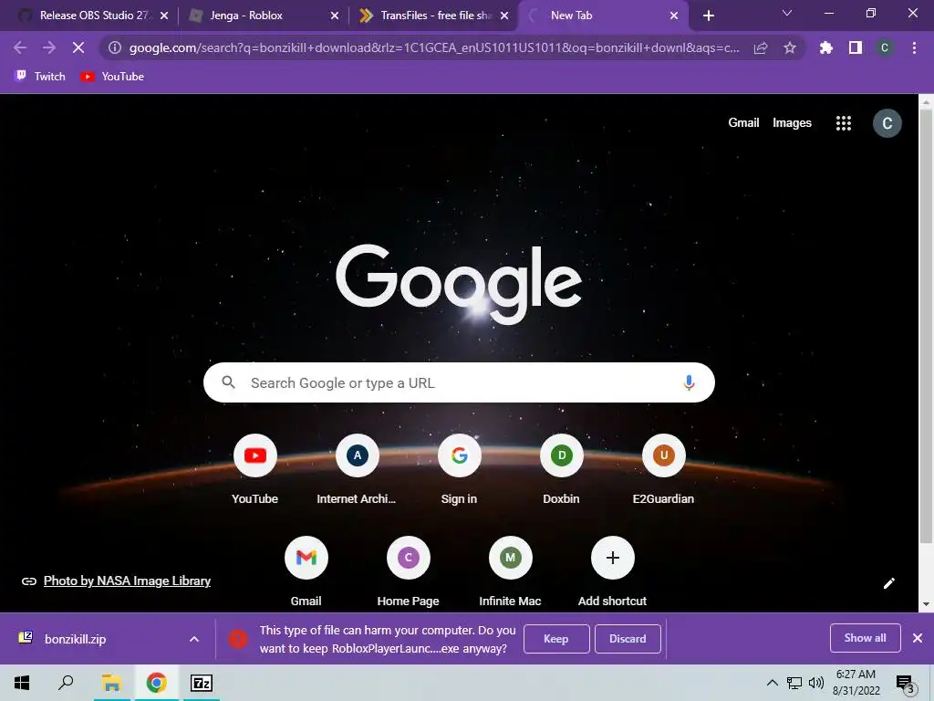Open the Windows Start menu

22,683
